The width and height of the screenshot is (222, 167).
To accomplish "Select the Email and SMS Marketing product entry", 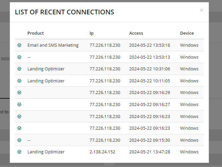I will coord(53,45).
